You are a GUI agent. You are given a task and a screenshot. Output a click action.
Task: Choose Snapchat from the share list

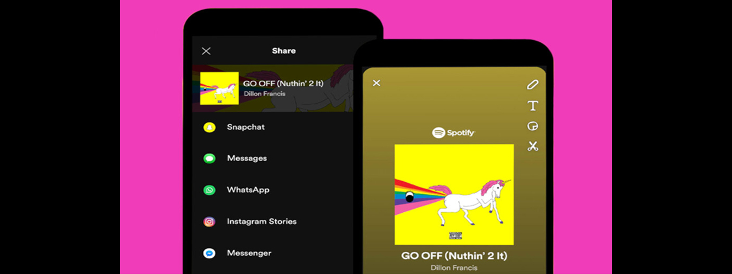[246, 127]
